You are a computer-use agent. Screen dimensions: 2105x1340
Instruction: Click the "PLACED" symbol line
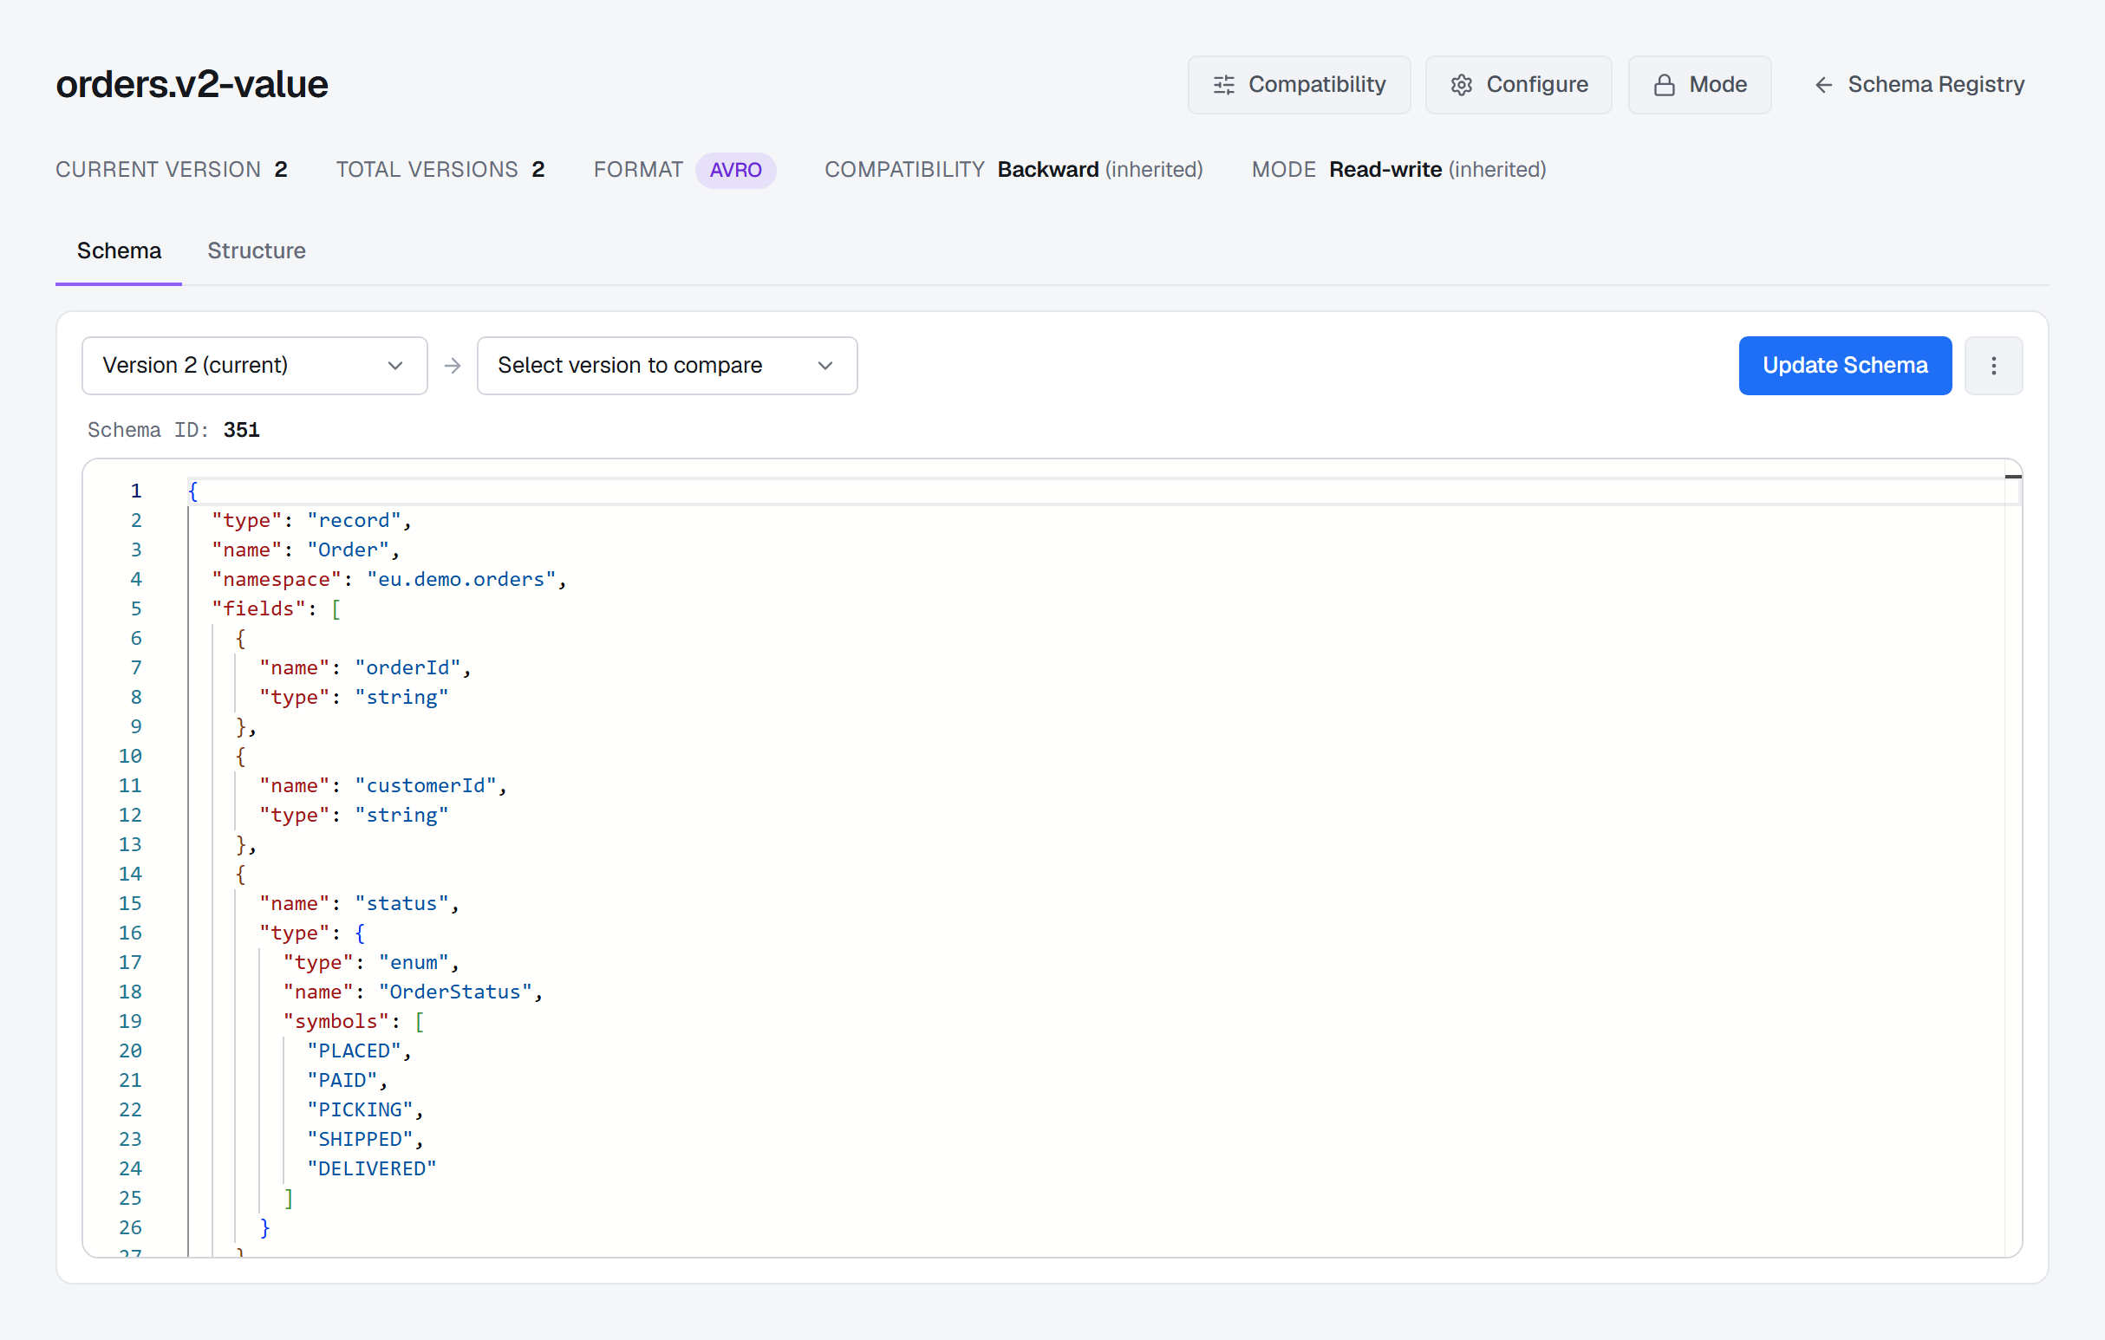click(x=358, y=1051)
